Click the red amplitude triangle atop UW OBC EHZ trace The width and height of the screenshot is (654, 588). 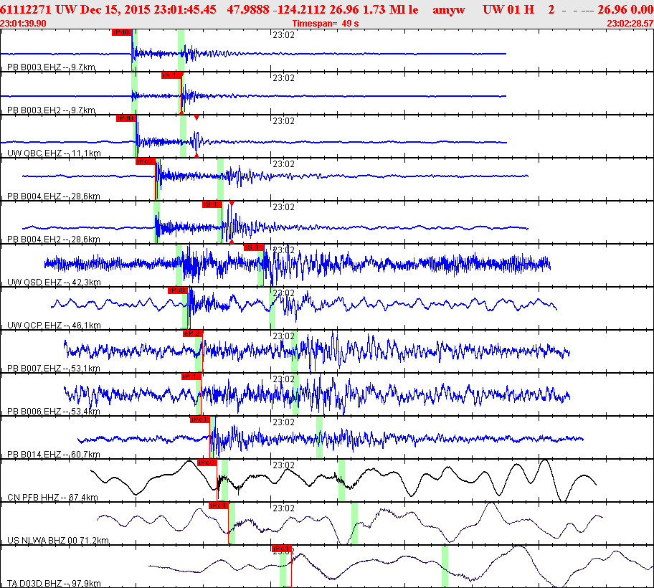(196, 118)
